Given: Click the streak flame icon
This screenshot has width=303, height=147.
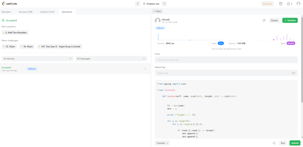Looking at the screenshot, I should tap(288, 4).
